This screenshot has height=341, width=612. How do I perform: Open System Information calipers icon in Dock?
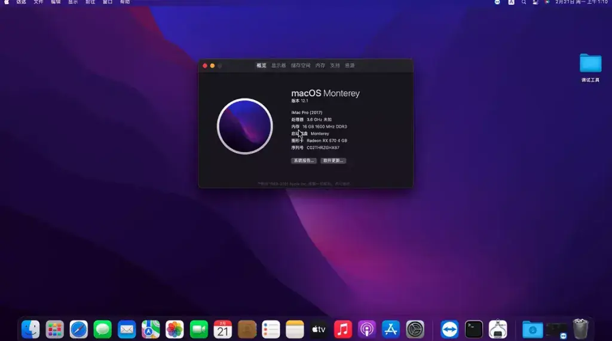tap(498, 329)
